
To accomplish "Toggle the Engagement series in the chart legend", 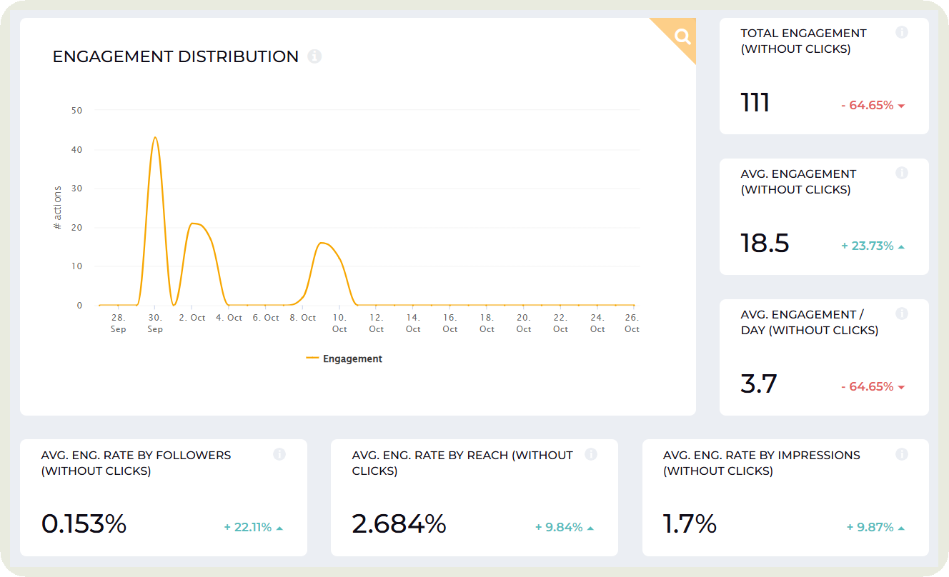I will coord(344,358).
